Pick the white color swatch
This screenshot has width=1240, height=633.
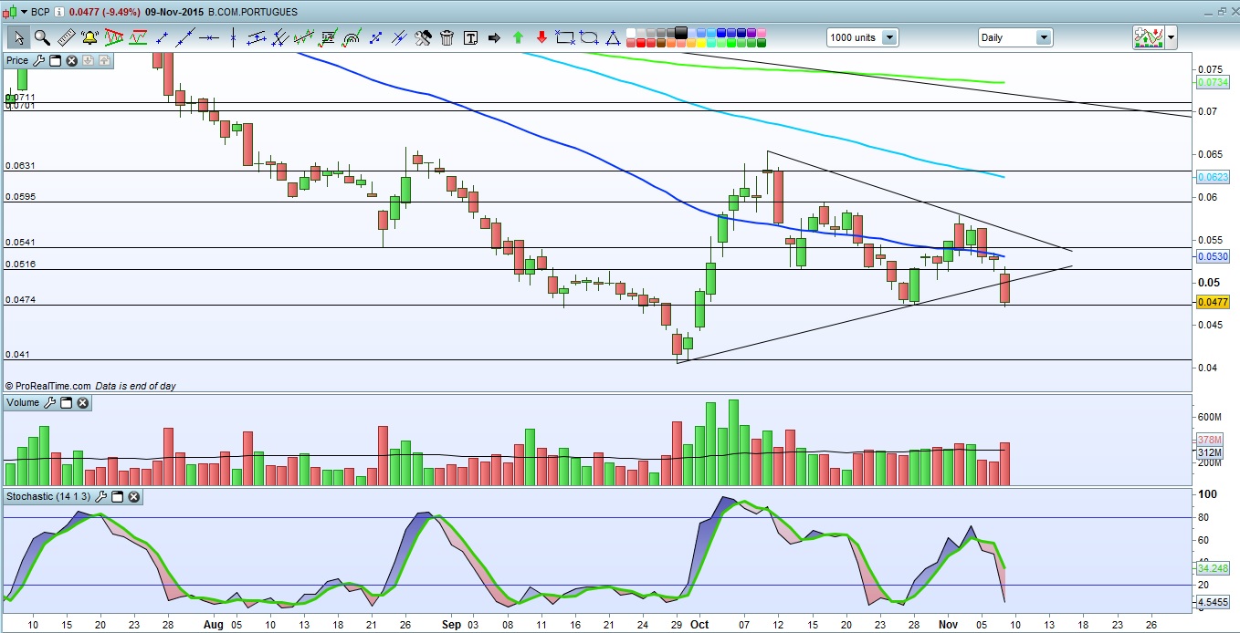pos(631,33)
